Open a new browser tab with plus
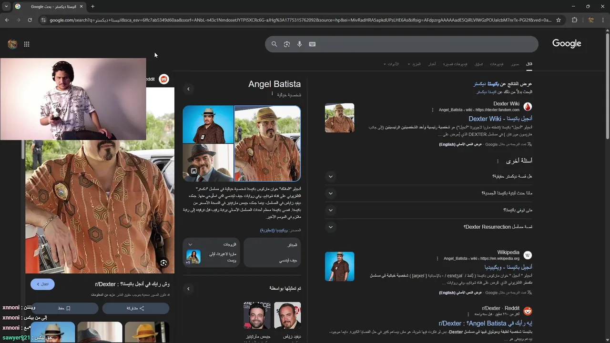Screen dimensions: 610x343 pos(92,7)
